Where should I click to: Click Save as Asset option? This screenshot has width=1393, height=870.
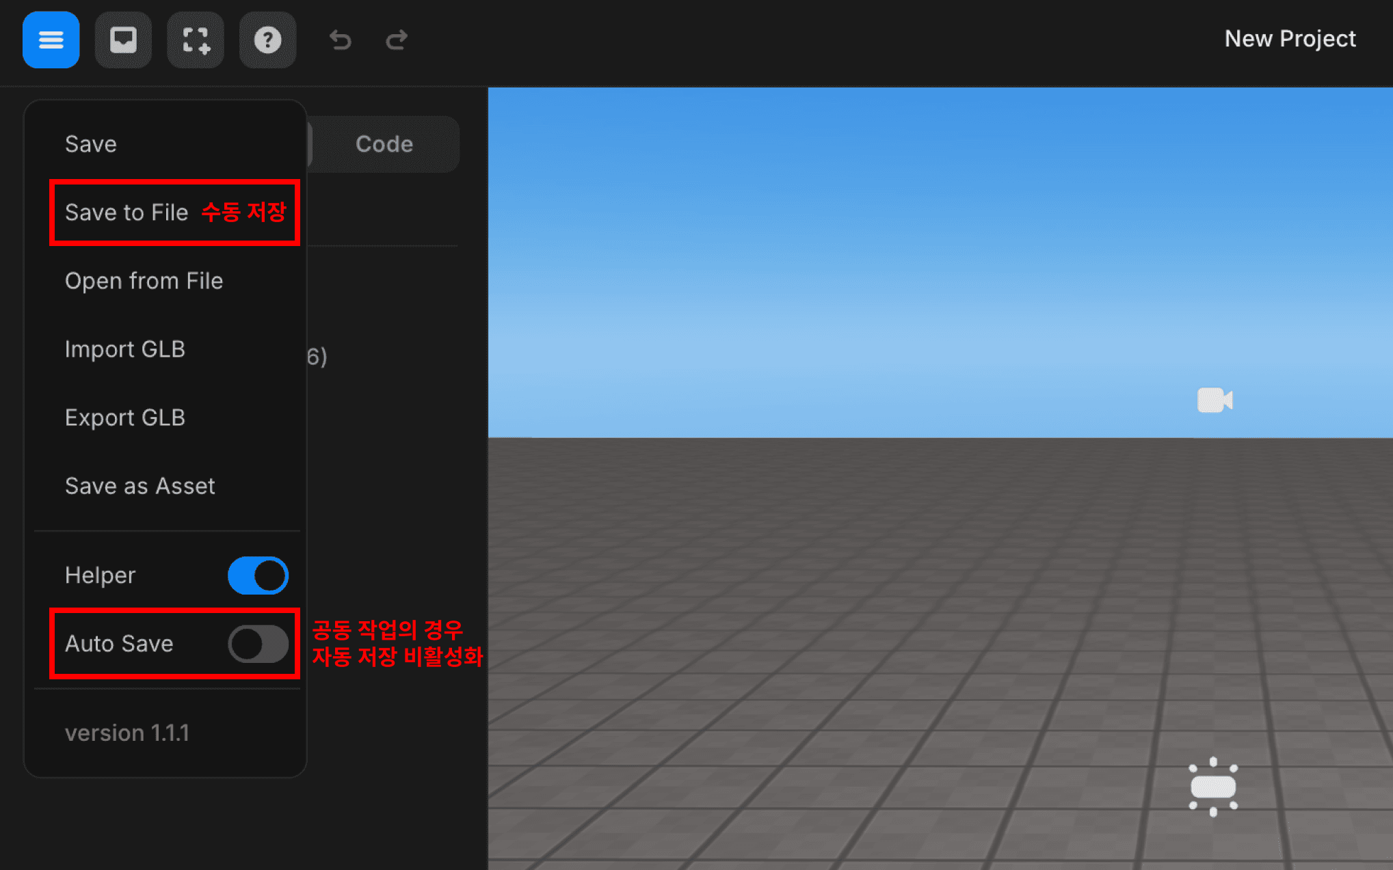coord(140,485)
